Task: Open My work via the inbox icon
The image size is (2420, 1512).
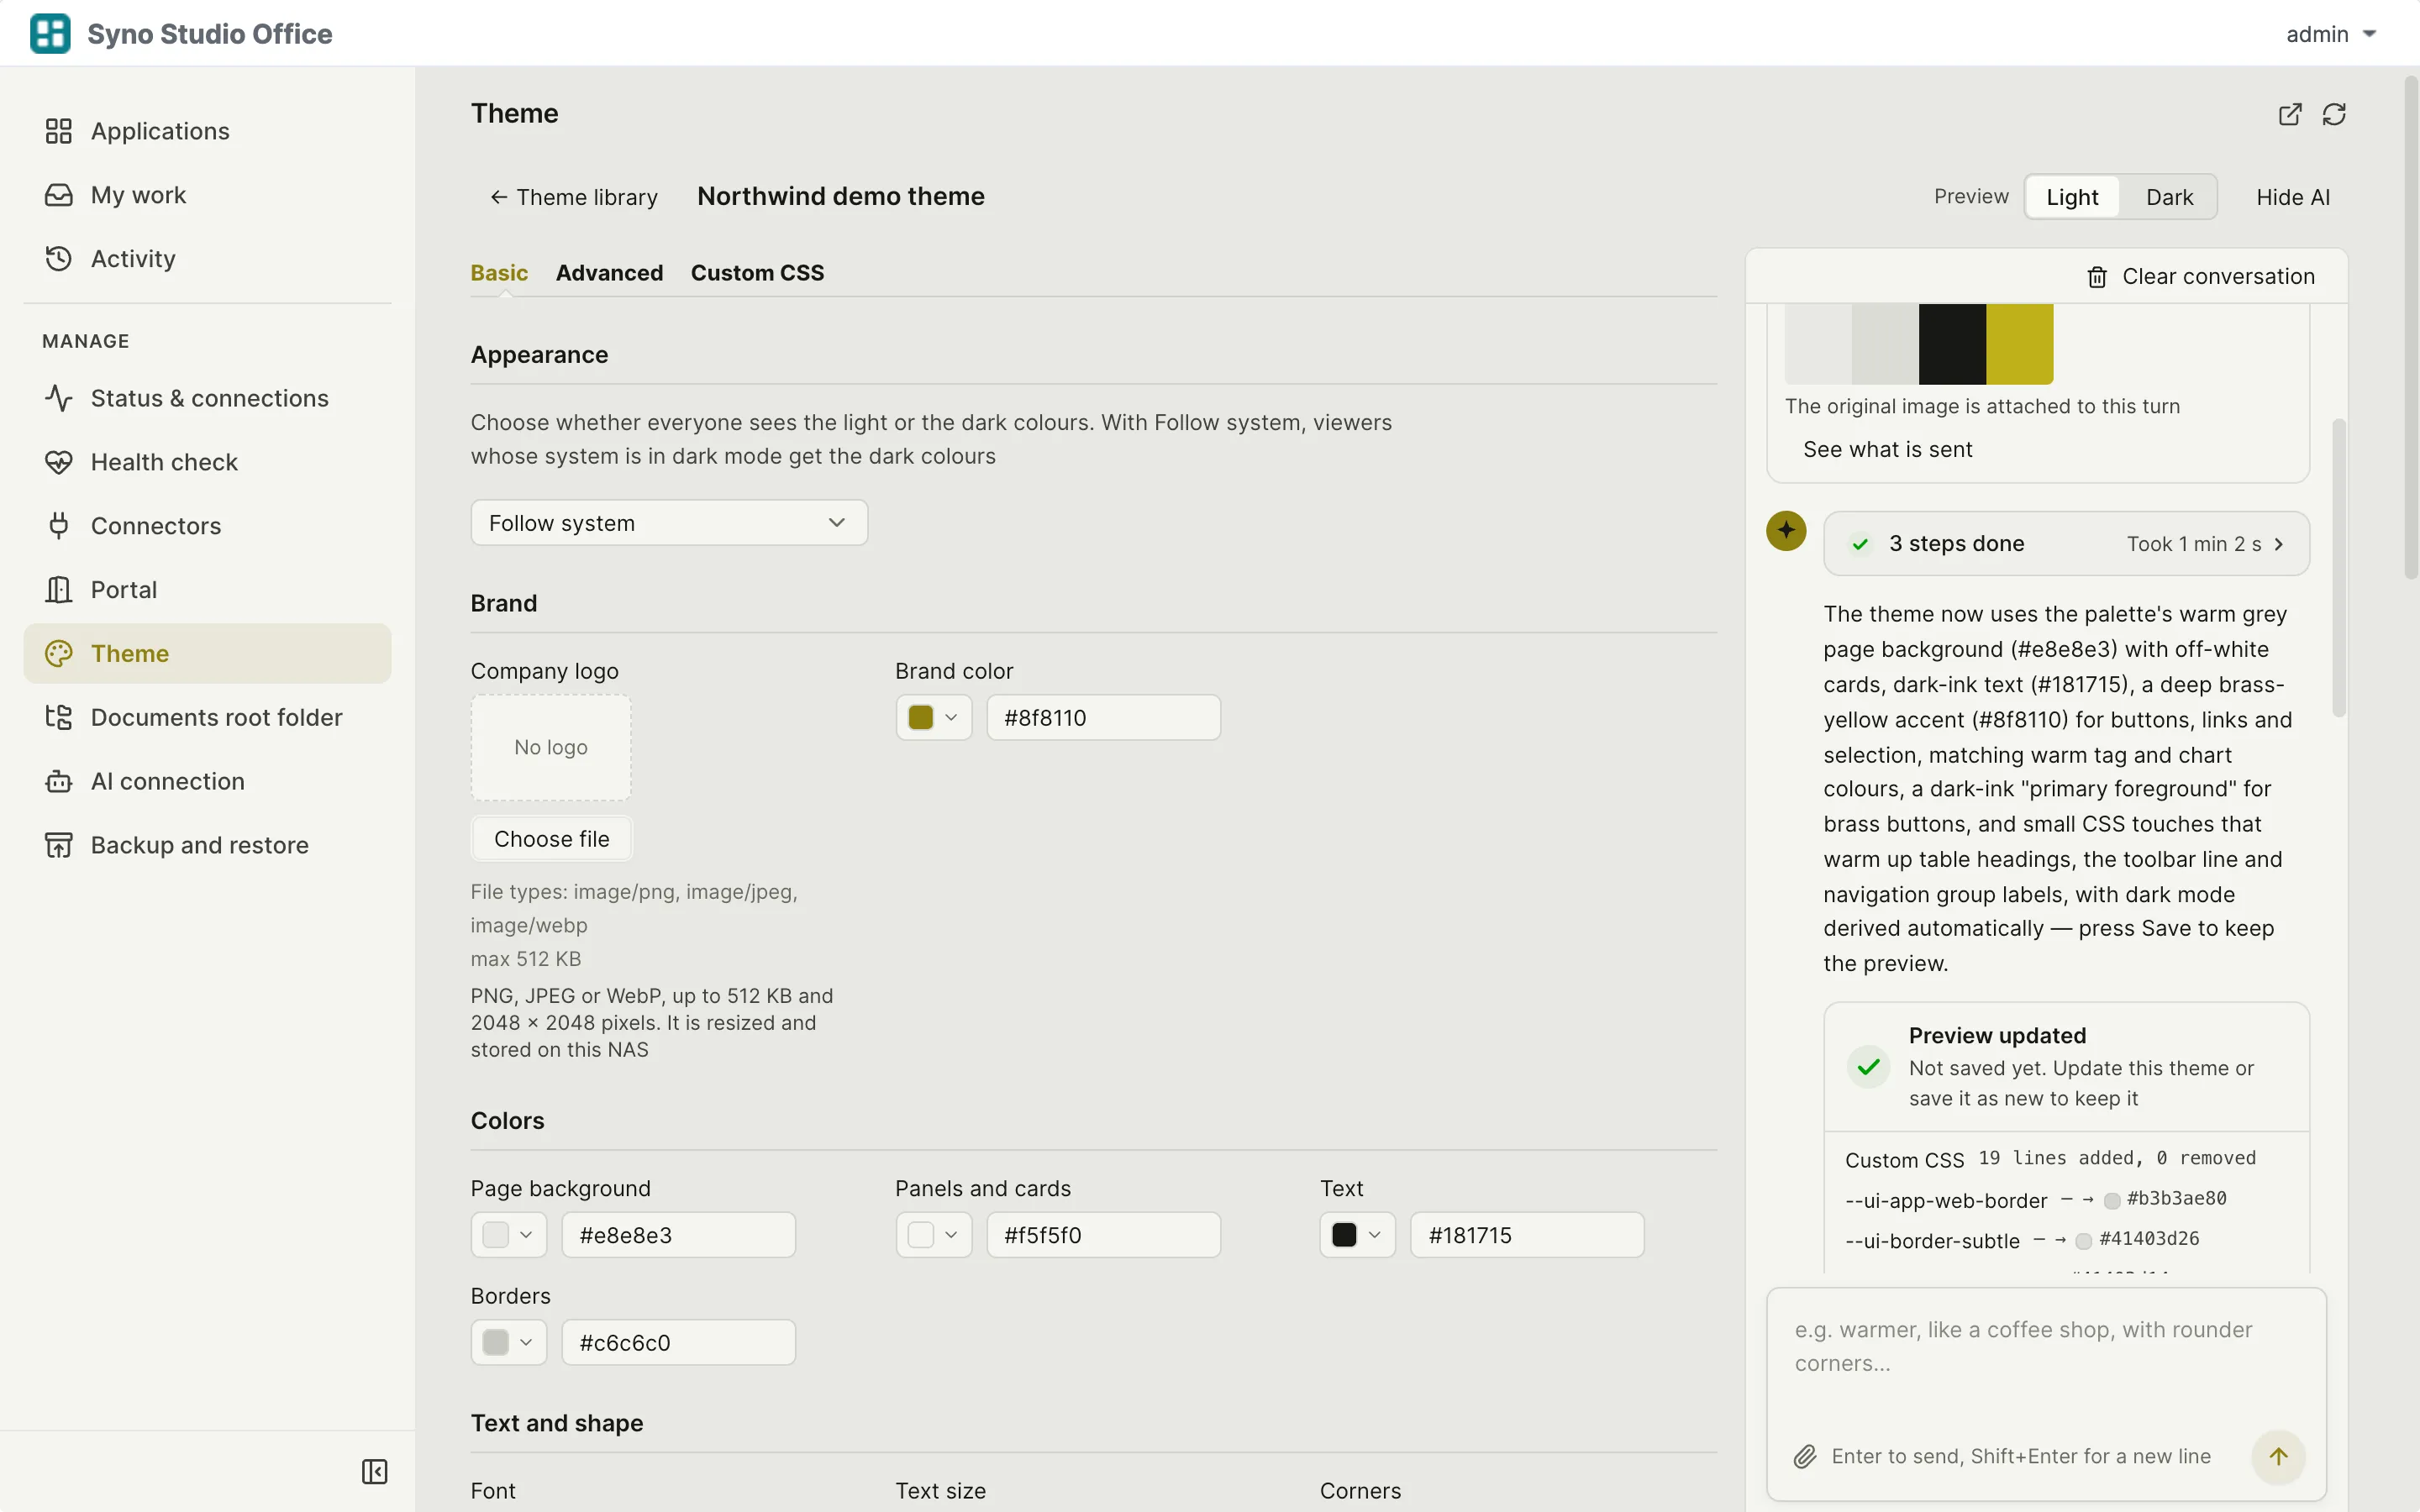Action: click(59, 195)
